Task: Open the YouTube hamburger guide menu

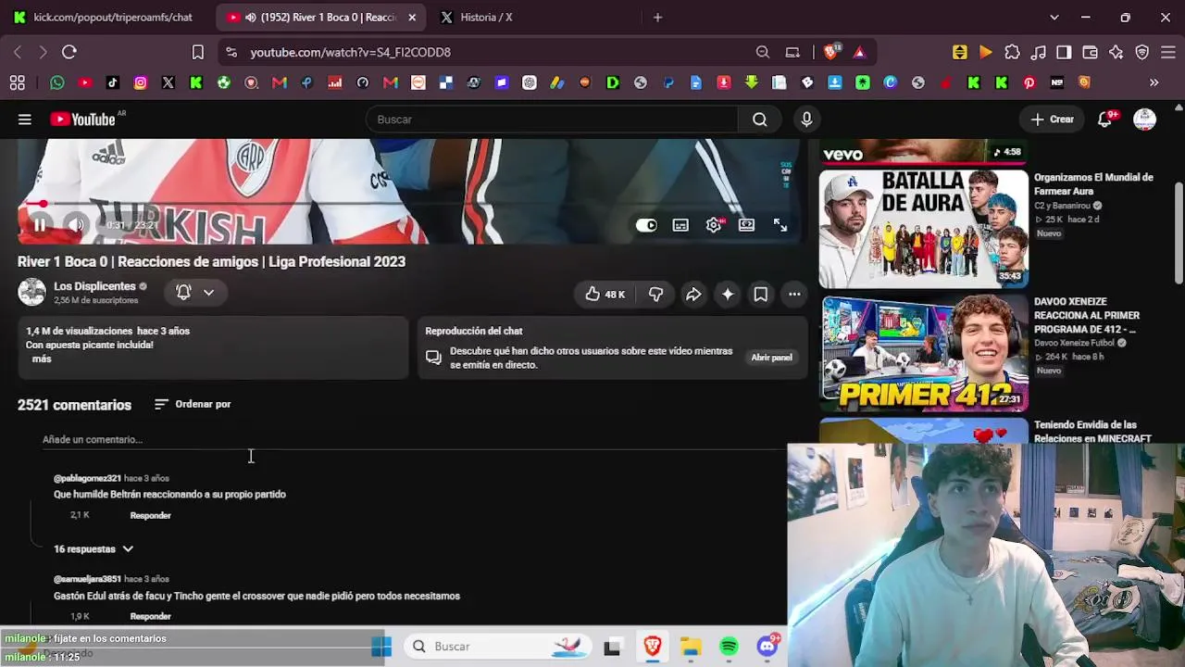Action: click(25, 120)
